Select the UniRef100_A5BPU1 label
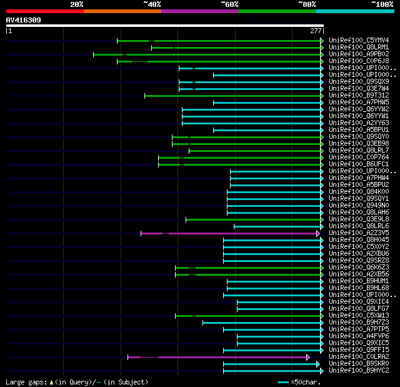 (x=359, y=130)
